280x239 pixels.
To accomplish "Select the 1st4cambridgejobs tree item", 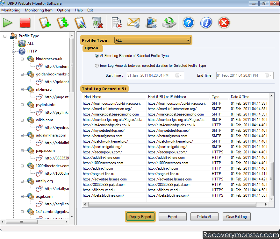I will pos(52,212).
